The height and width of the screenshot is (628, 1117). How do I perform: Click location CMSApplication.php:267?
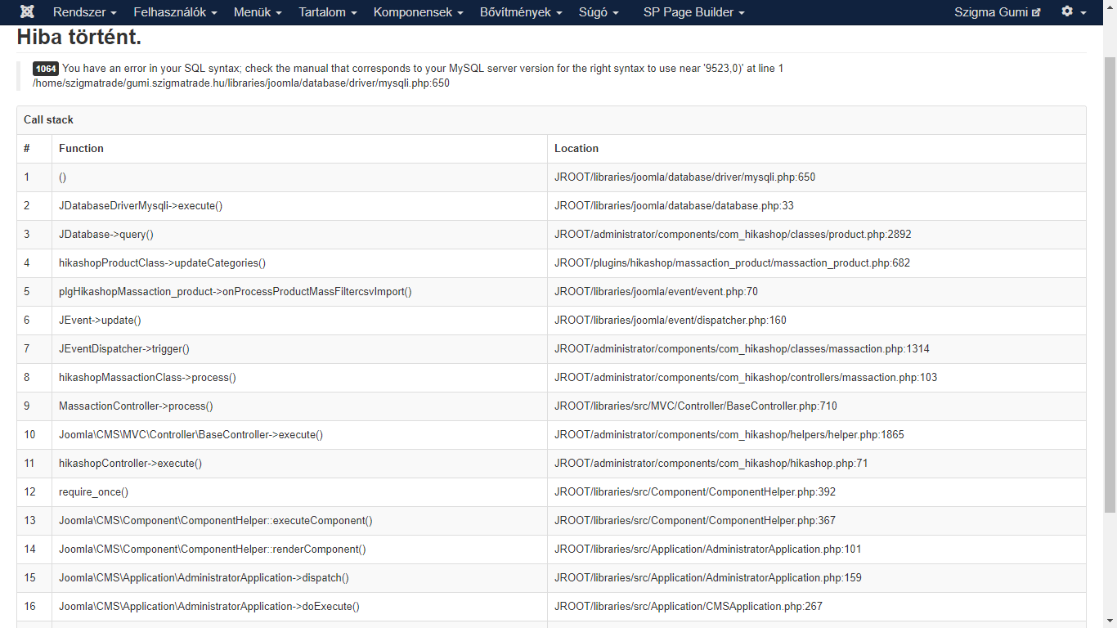click(x=689, y=606)
